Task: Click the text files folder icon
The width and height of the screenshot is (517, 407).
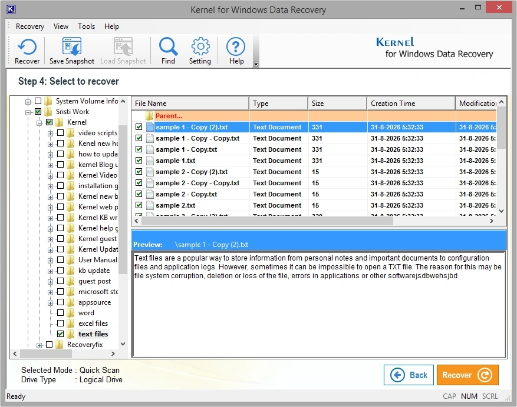Action: coord(71,334)
